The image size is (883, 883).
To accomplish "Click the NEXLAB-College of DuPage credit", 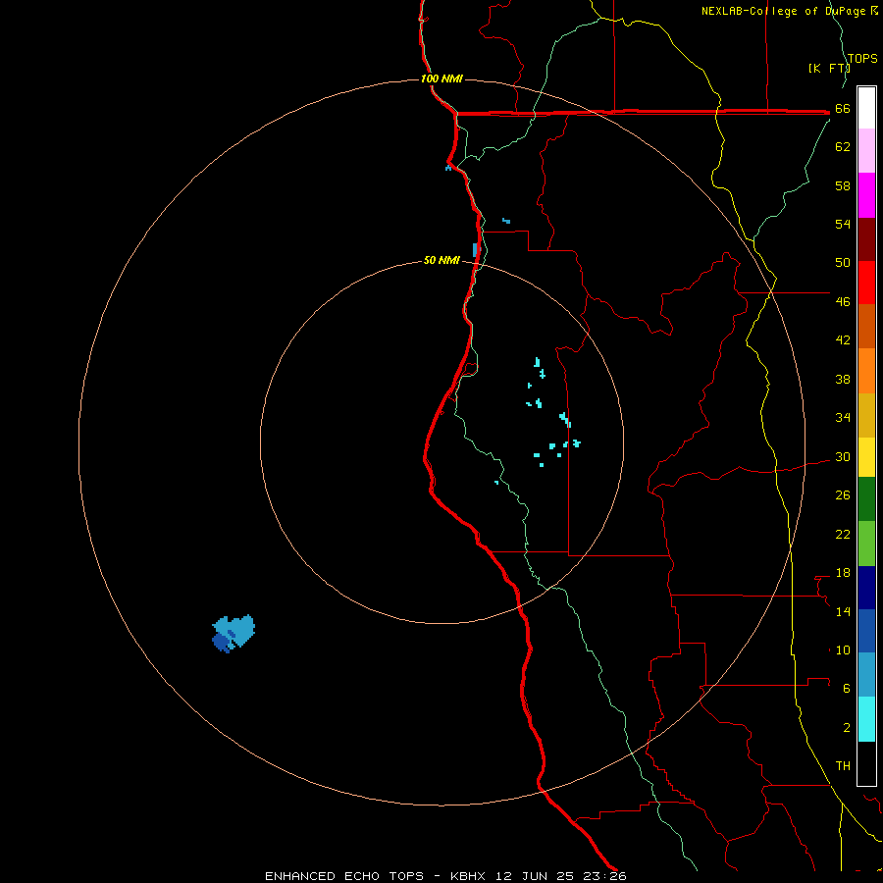I will (789, 11).
